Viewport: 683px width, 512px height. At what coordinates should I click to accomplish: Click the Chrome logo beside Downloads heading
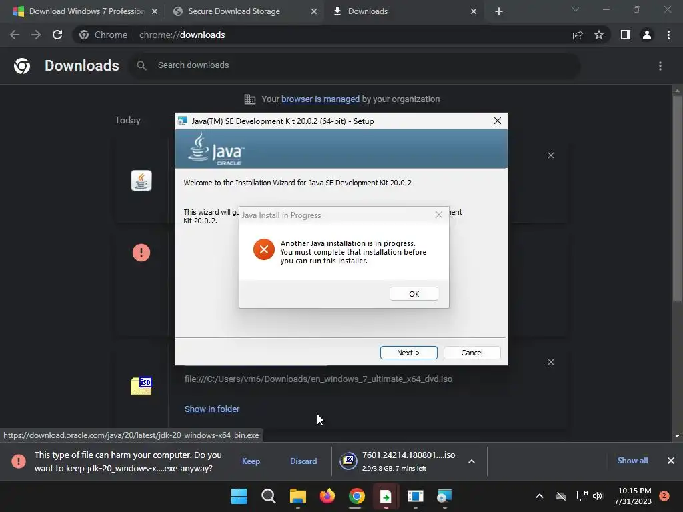pos(22,66)
